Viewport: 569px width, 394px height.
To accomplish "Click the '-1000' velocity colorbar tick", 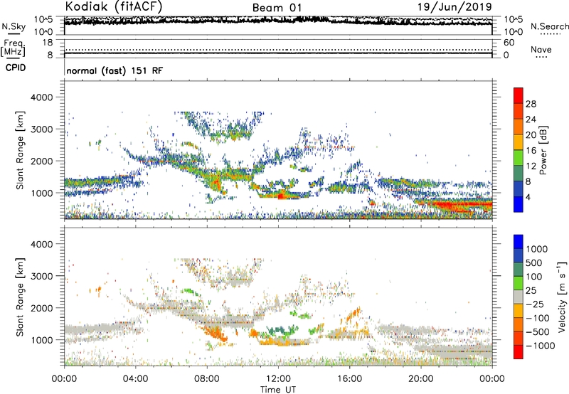I will [x=541, y=346].
